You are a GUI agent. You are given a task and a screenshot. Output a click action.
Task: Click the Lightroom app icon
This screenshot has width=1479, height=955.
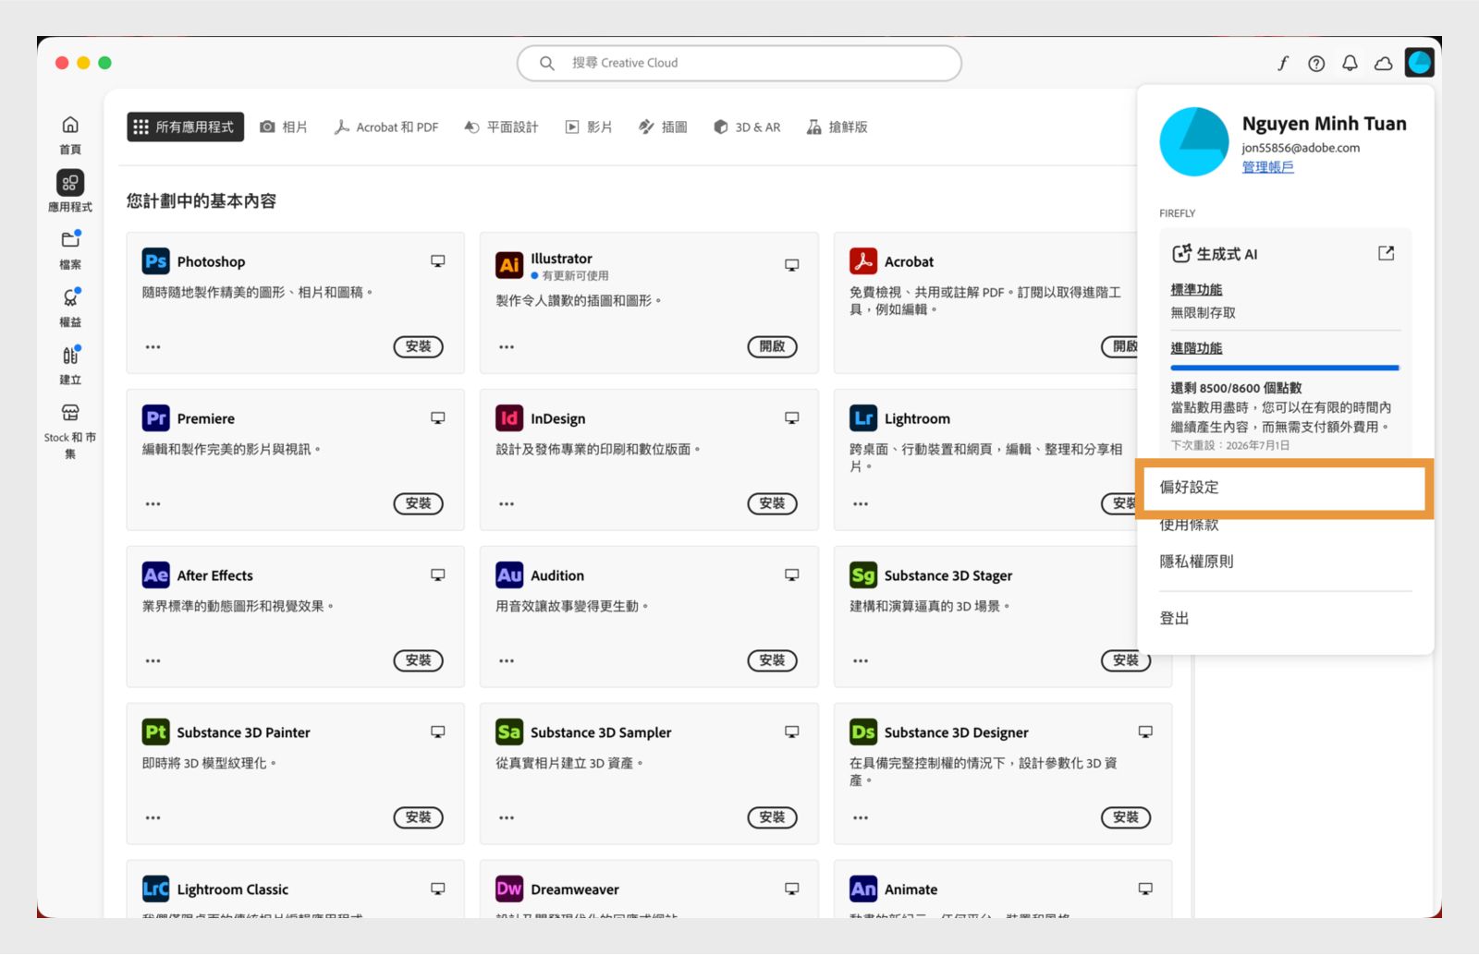pyautogui.click(x=863, y=418)
